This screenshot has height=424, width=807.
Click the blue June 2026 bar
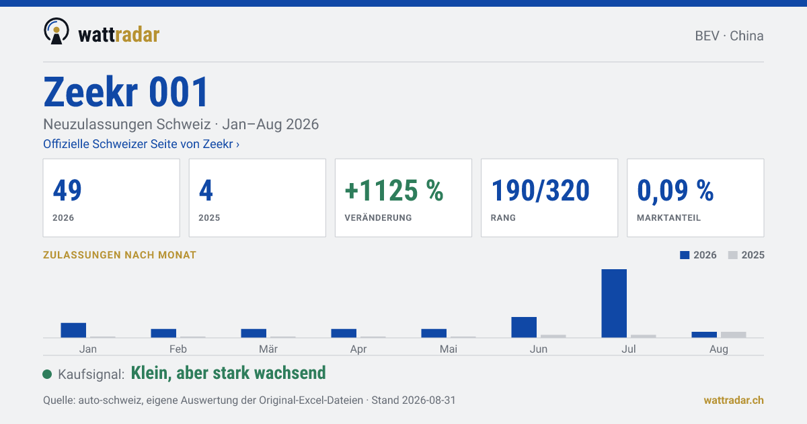point(524,327)
